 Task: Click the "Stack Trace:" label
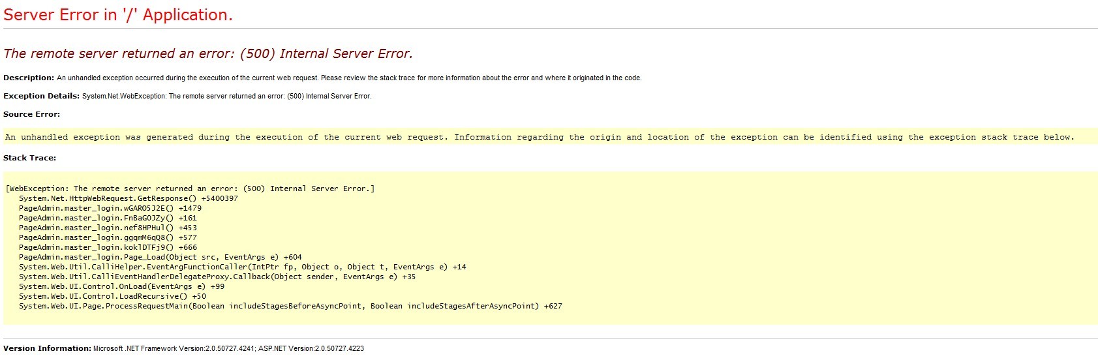29,158
